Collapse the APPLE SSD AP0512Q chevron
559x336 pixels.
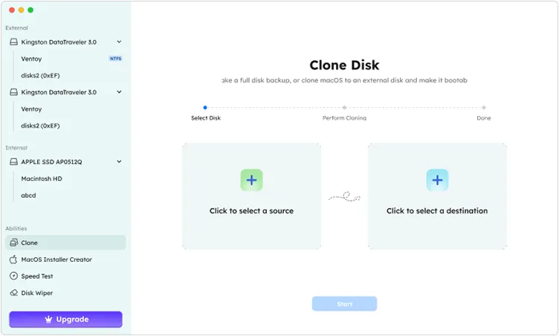coord(119,161)
